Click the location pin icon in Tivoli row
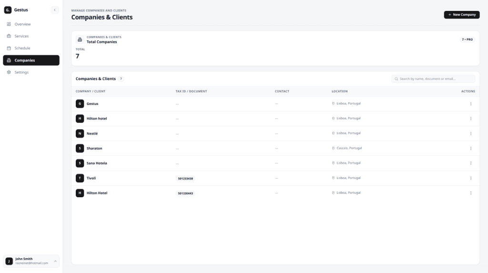 [333, 178]
